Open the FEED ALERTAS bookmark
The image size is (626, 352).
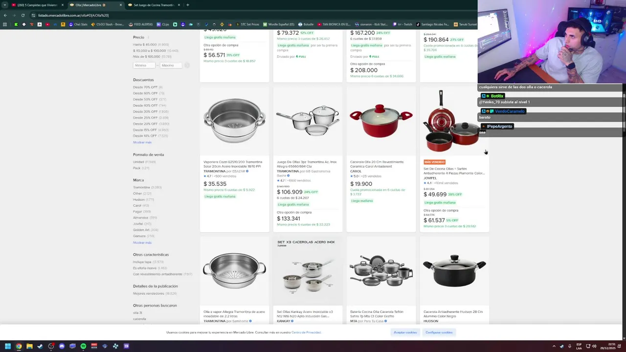point(141,24)
